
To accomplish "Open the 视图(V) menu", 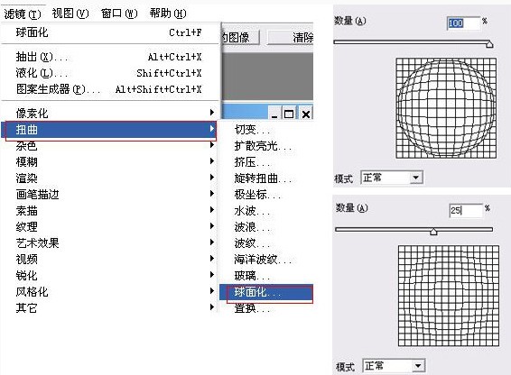I will coord(70,14).
